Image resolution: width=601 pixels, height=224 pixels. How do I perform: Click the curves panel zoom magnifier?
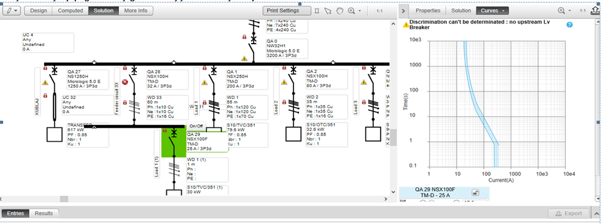click(562, 11)
